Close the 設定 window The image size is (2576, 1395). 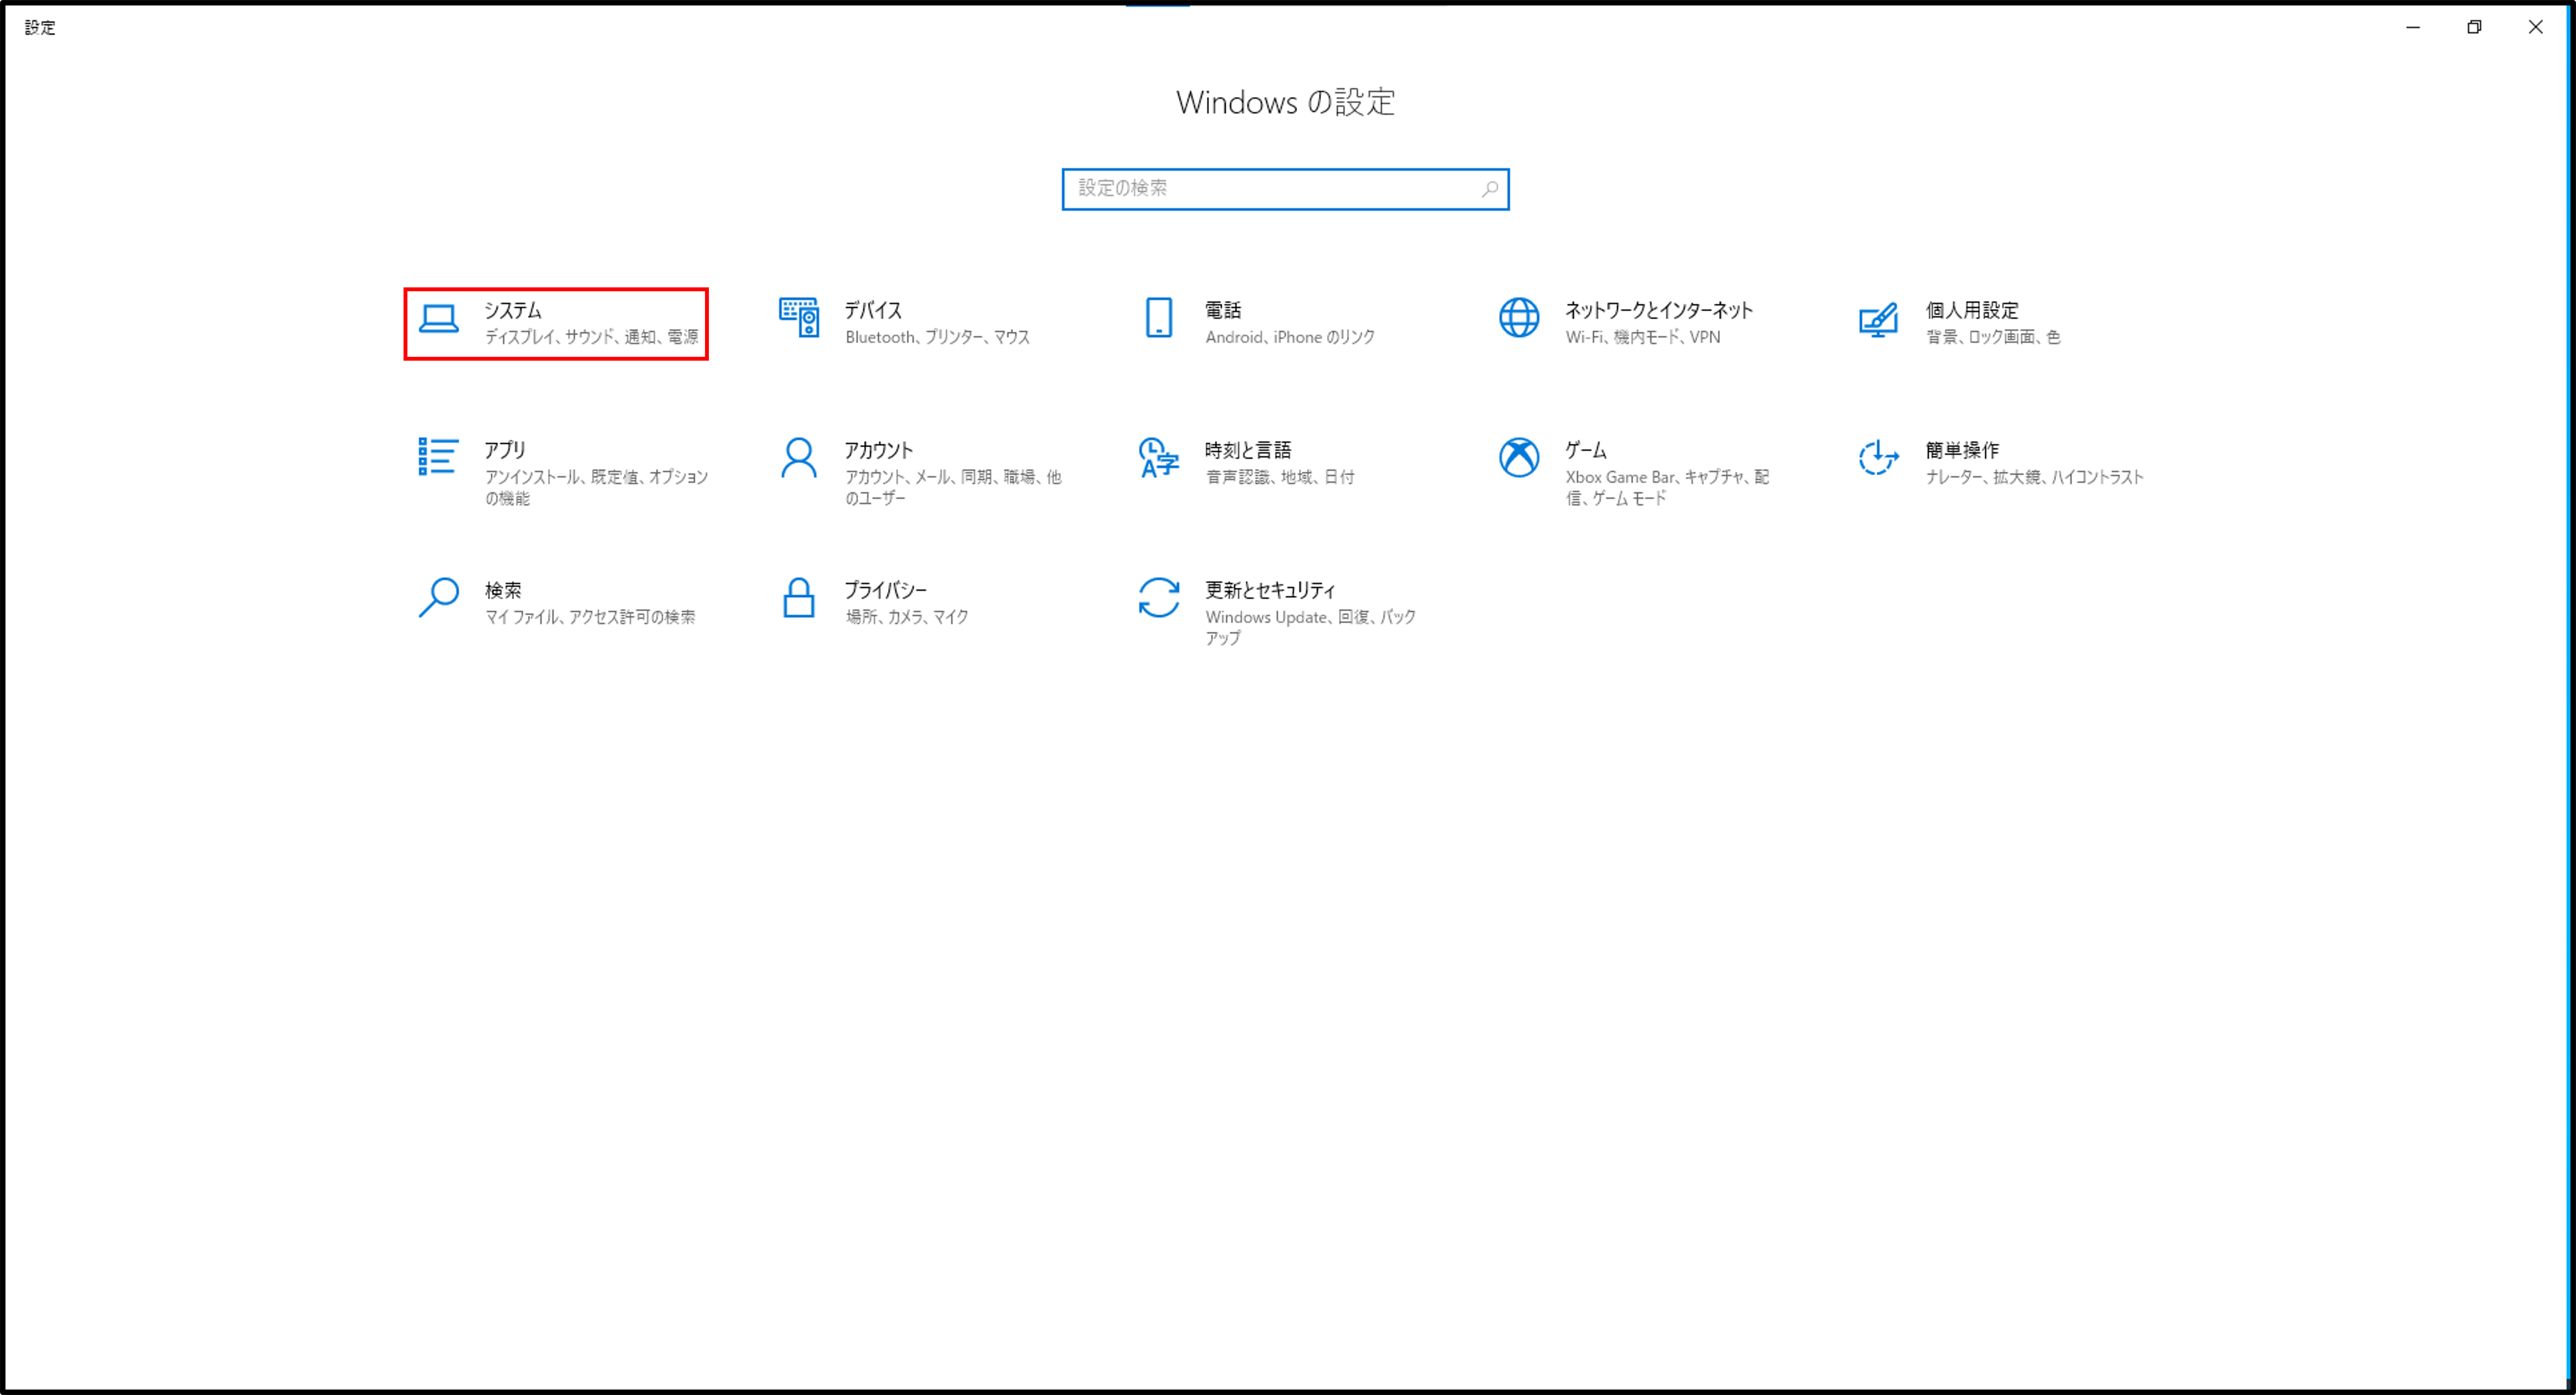click(x=2535, y=27)
